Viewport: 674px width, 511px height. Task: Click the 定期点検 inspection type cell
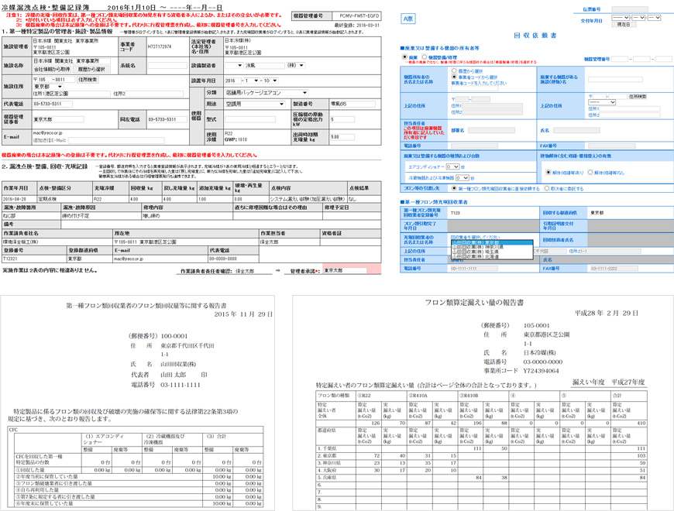(65, 199)
